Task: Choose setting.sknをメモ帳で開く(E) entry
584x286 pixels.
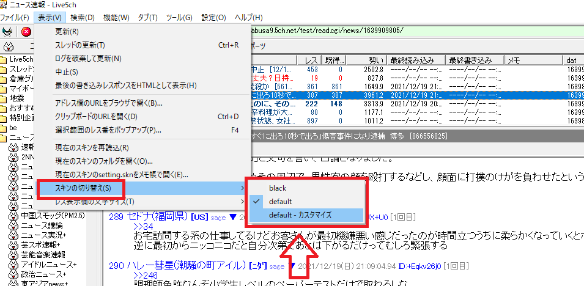Action: point(142,175)
